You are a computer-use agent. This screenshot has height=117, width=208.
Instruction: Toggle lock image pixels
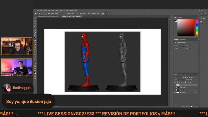[179, 82]
